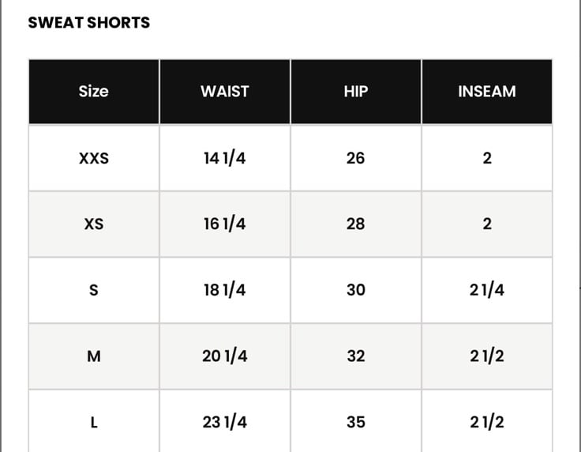Viewport: 581px width, 452px height.
Task: Select the M size cell
Action: [x=94, y=356]
